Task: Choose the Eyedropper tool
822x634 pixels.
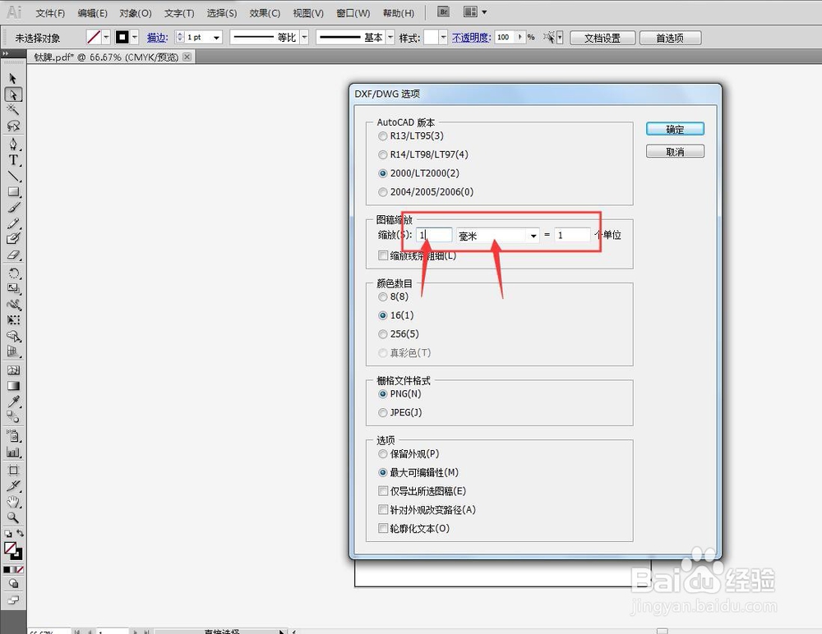Action: tap(12, 400)
